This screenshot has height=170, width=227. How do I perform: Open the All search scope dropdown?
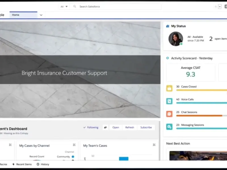click(x=64, y=7)
